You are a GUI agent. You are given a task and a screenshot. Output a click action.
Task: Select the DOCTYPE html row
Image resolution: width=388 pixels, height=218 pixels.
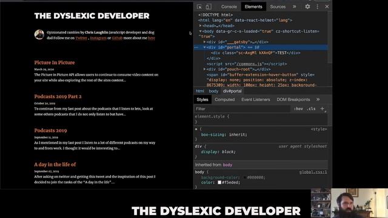pos(215,15)
